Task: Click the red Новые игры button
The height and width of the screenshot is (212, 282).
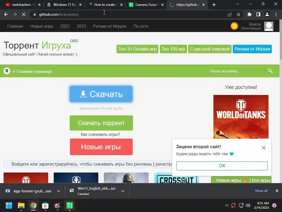Action: [101, 147]
